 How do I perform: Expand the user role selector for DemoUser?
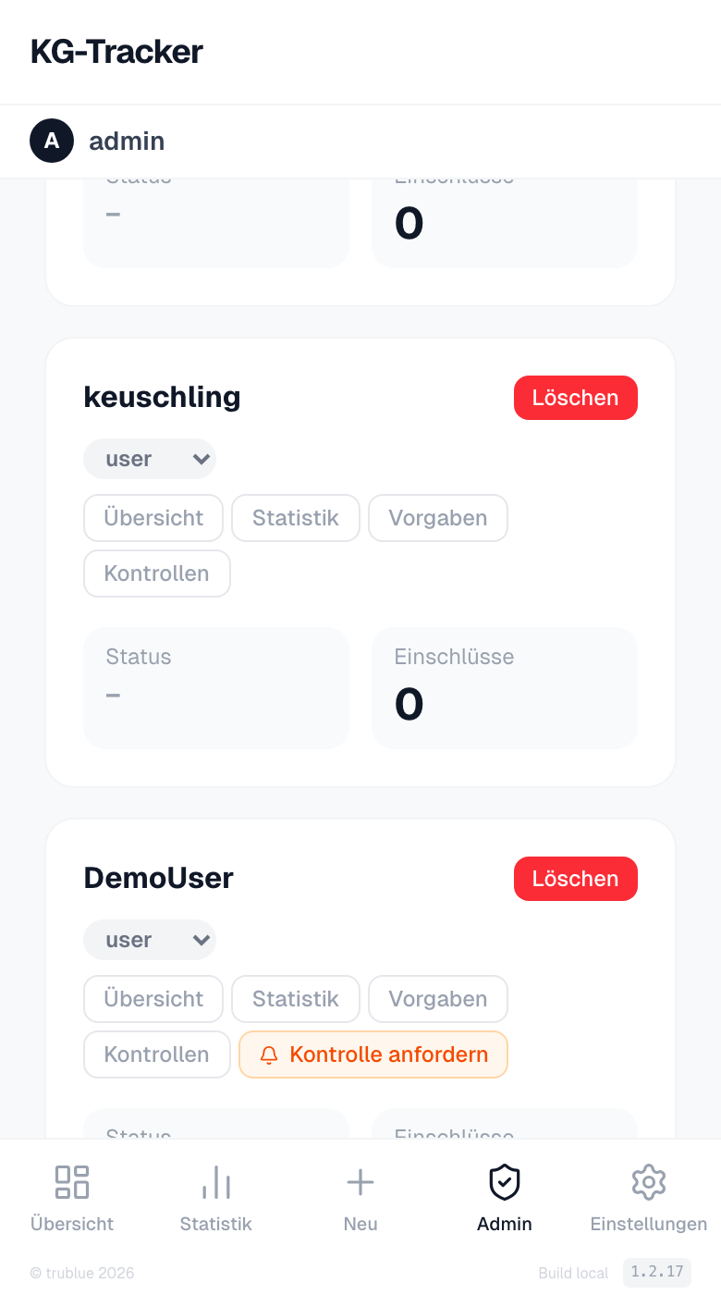pos(150,940)
